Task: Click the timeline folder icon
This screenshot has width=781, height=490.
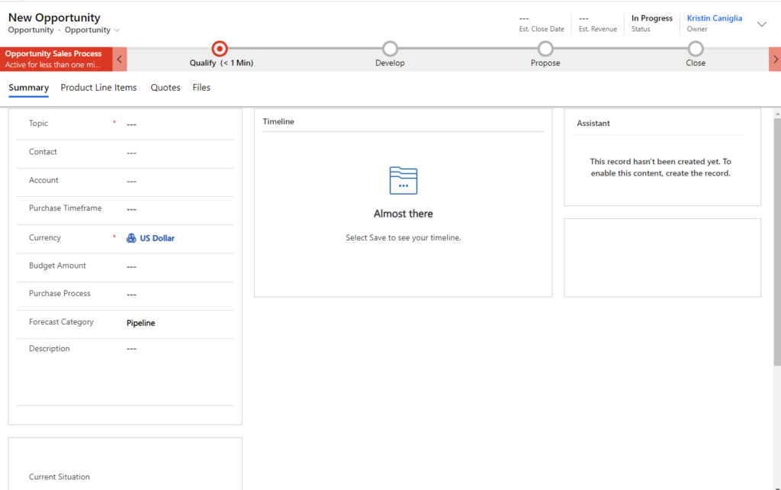Action: pos(403,180)
